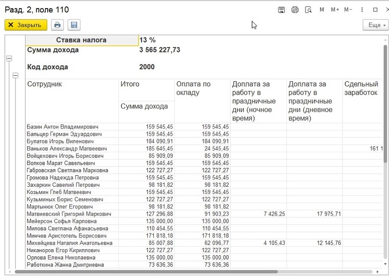Click the floppy disk save icon in toolbar

coord(74,25)
